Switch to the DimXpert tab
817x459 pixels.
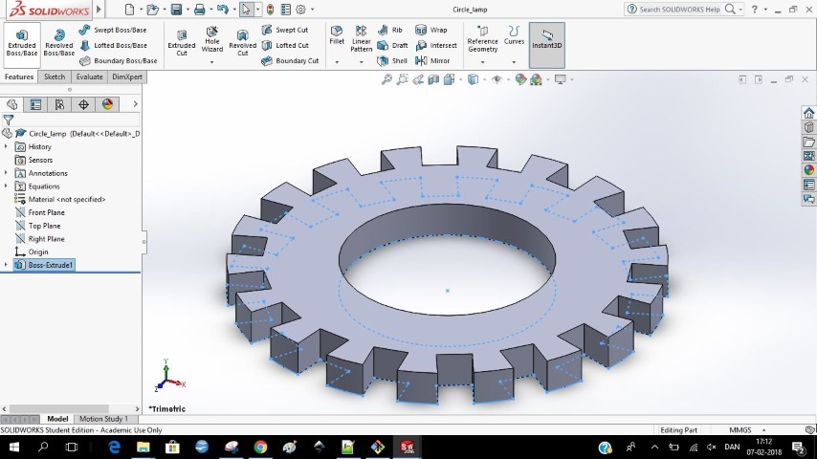(127, 76)
